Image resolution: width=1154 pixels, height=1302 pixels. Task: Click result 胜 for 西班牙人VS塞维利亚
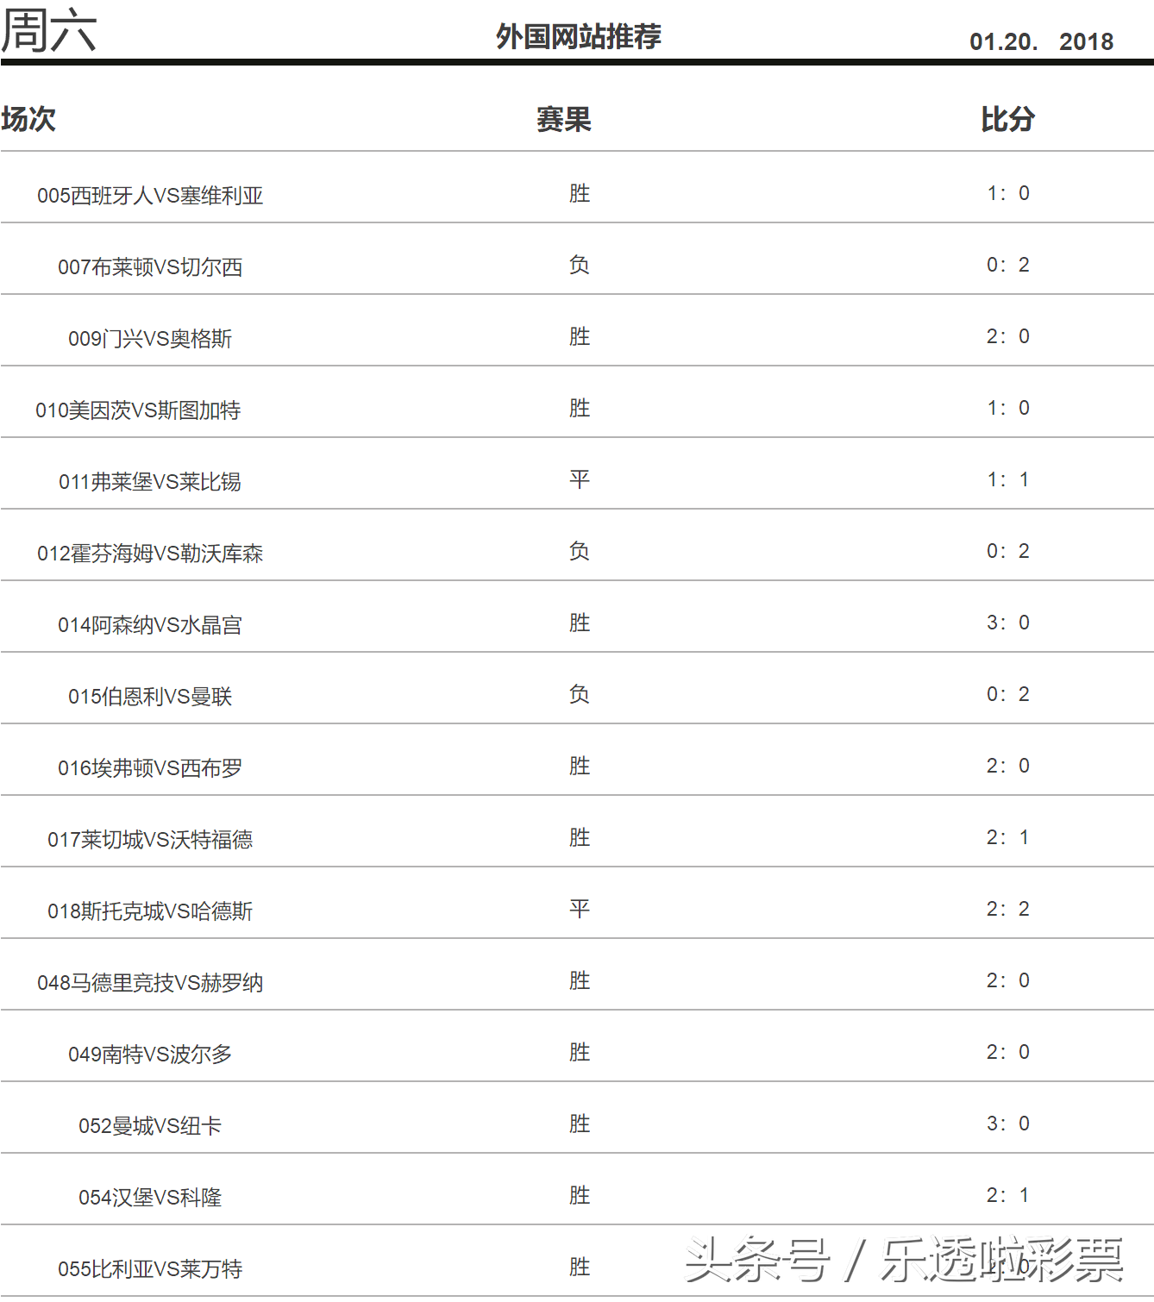coord(580,193)
